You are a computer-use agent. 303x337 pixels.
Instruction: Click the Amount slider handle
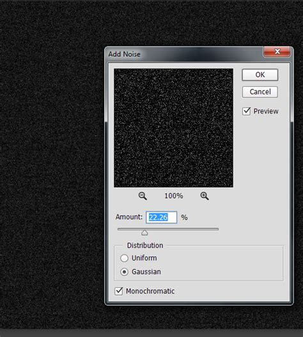[144, 232]
